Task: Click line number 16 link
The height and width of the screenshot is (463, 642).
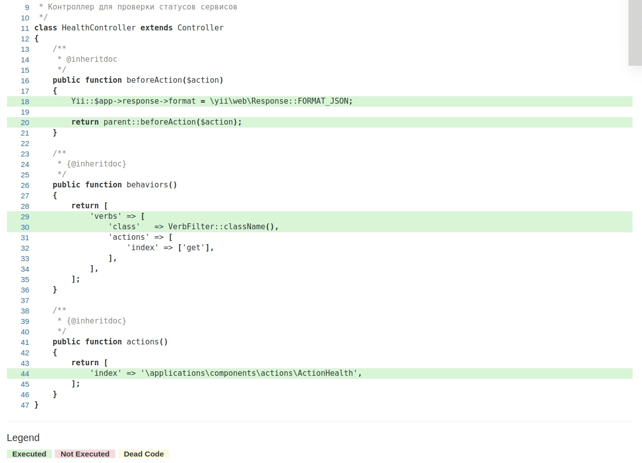Action: click(x=25, y=81)
